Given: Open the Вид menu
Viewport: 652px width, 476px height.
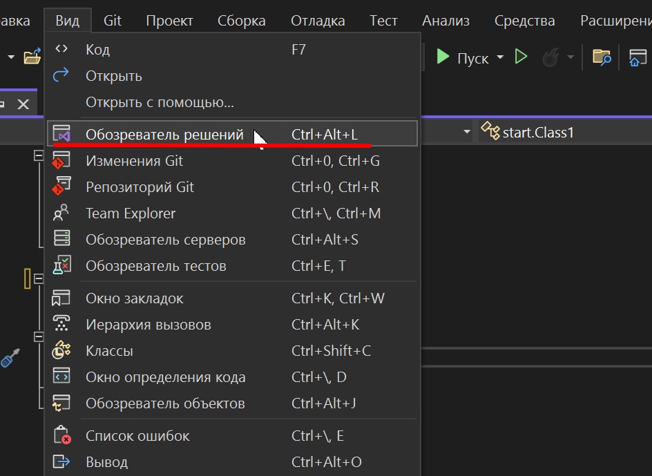Looking at the screenshot, I should 68,21.
